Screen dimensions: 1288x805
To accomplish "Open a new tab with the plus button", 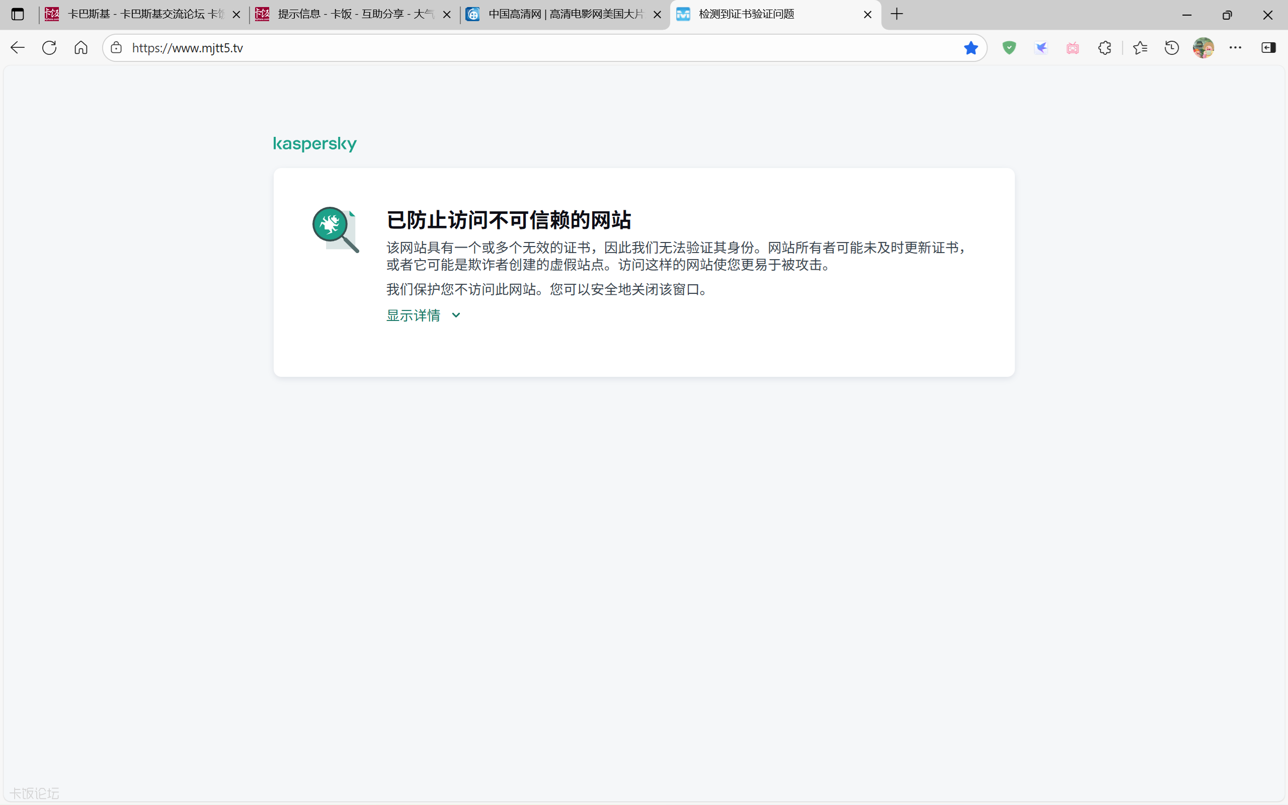I will point(897,15).
